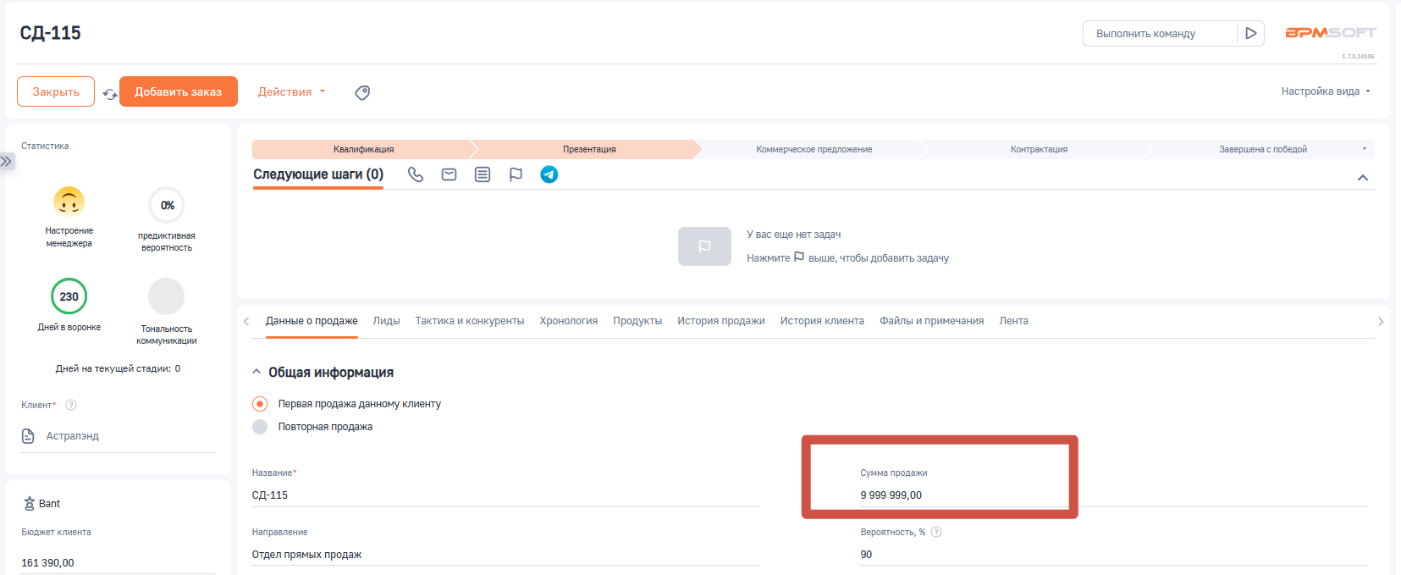Click Название field with СД-115
The height and width of the screenshot is (575, 1401).
coord(505,495)
